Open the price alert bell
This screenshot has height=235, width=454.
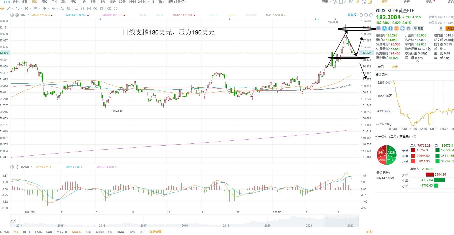pos(441,28)
